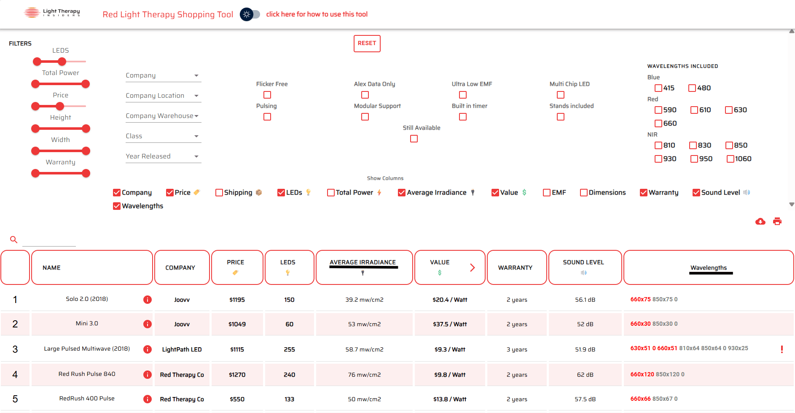Click the lightning bolt icon beside Total Power

point(379,192)
